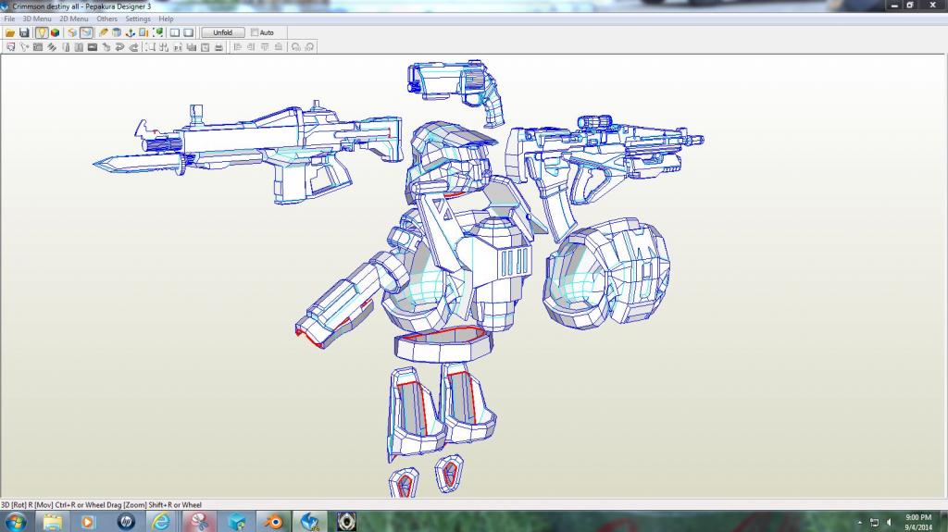Toggle the light bulb lighting button
This screenshot has width=948, height=532.
42,32
